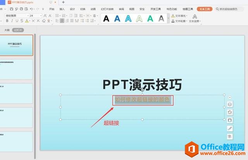Choose the blue text style preset

(x=117, y=19)
